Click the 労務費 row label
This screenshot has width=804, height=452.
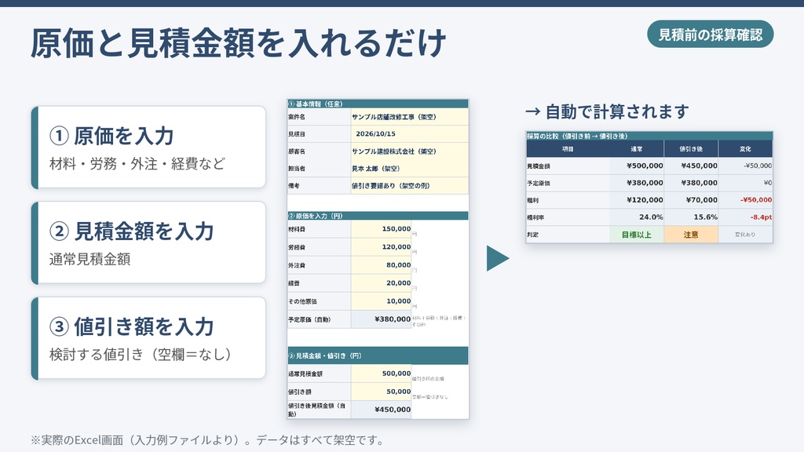tap(296, 247)
